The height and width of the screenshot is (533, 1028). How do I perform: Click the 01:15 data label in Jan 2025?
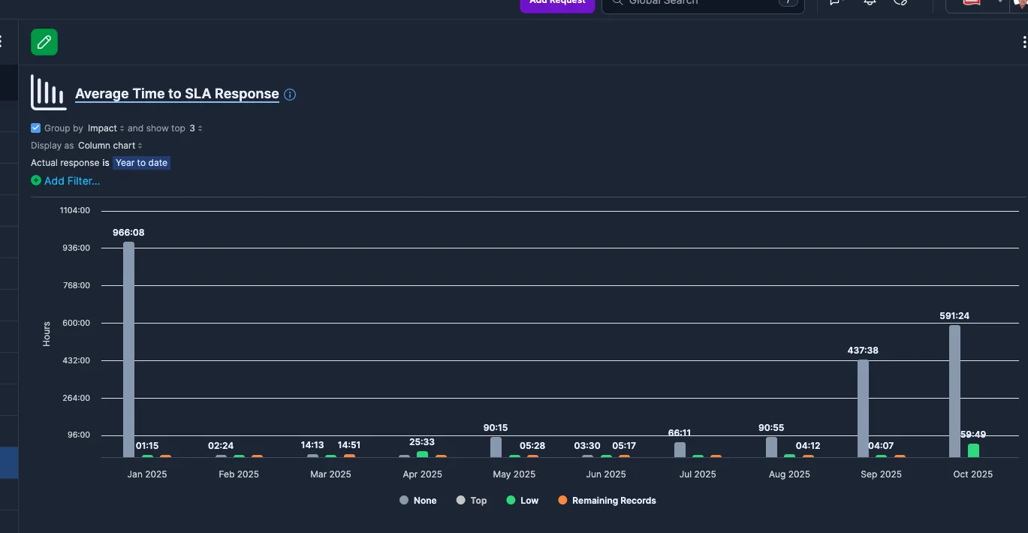[147, 446]
